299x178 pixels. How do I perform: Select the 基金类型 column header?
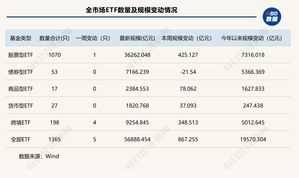(21, 38)
